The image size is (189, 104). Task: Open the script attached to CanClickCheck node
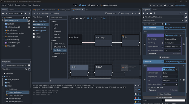point(29,21)
